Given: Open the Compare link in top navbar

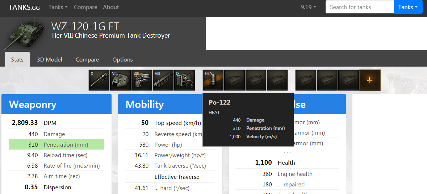Looking at the screenshot, I should tap(85, 7).
